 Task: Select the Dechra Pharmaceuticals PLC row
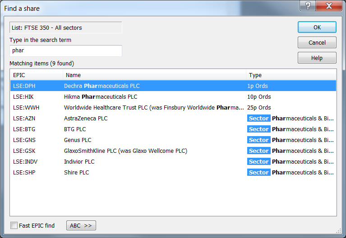tap(173, 86)
